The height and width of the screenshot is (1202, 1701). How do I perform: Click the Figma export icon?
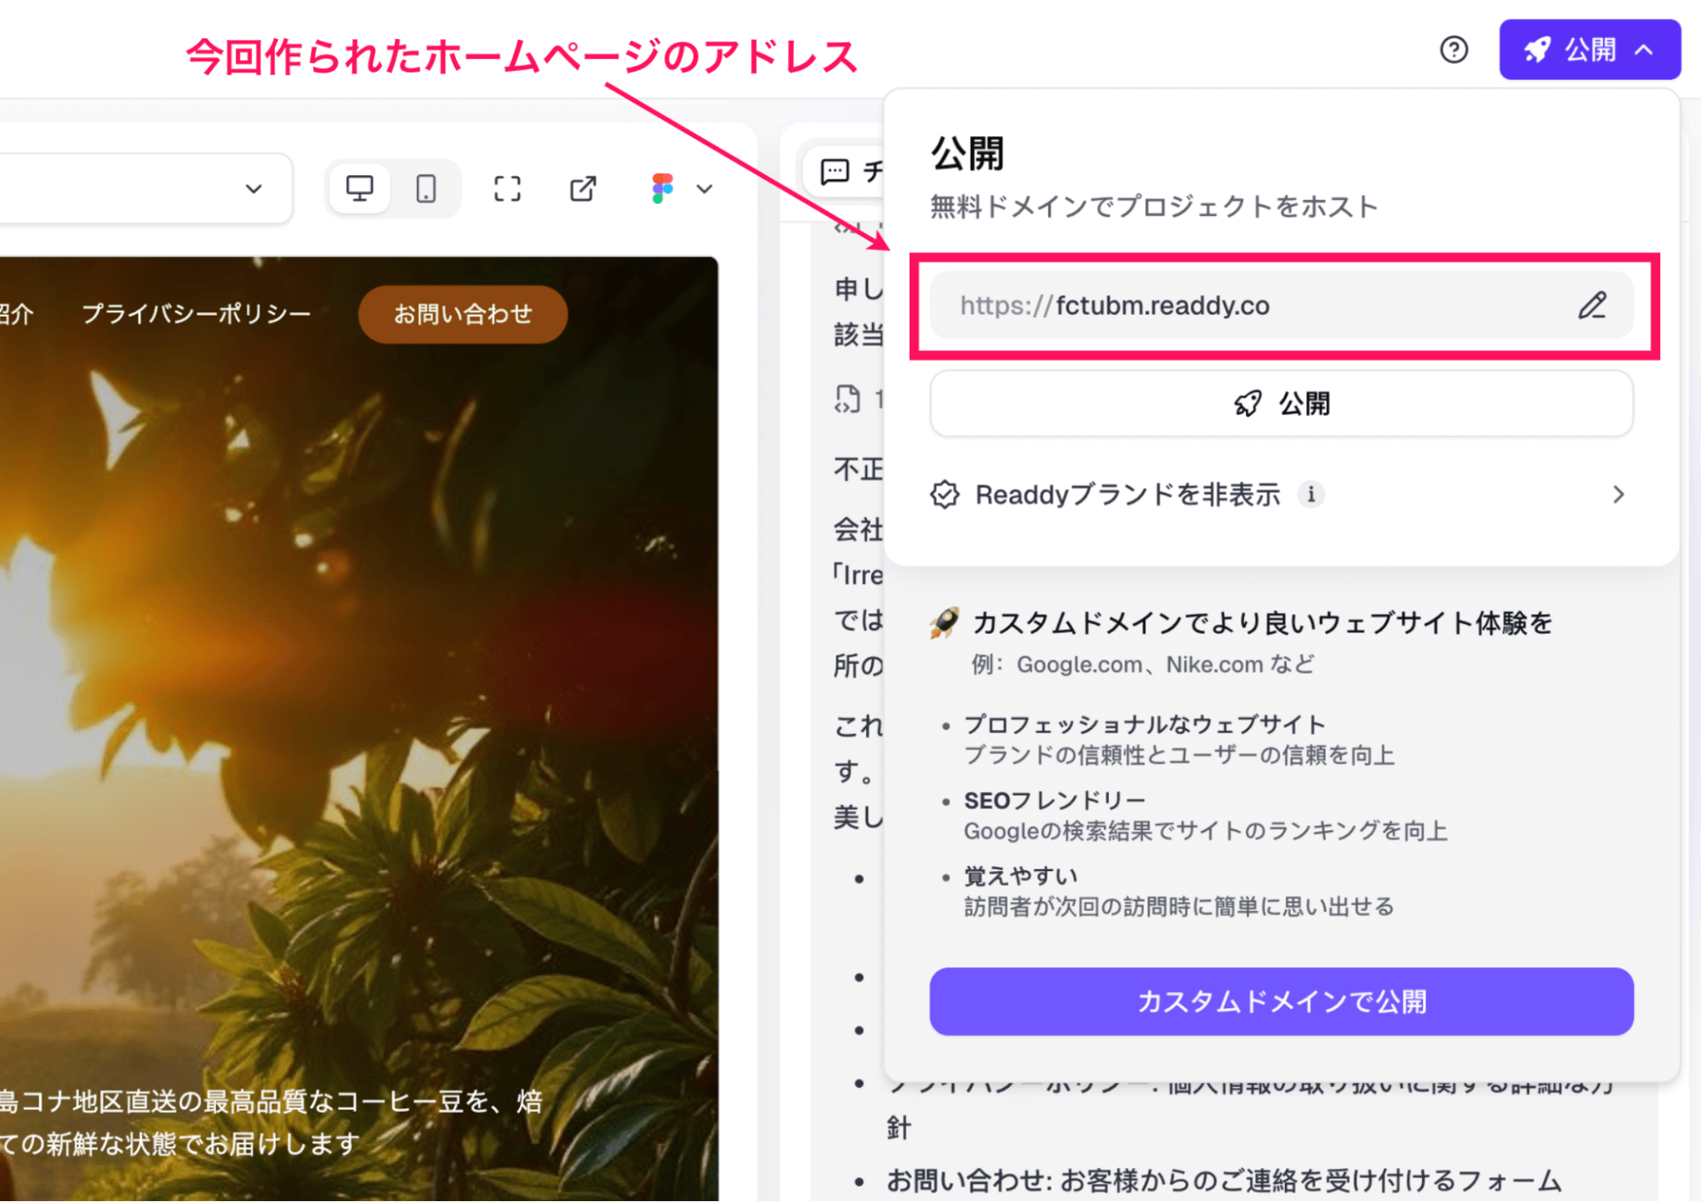point(661,188)
